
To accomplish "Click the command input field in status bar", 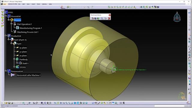I will [169, 106].
